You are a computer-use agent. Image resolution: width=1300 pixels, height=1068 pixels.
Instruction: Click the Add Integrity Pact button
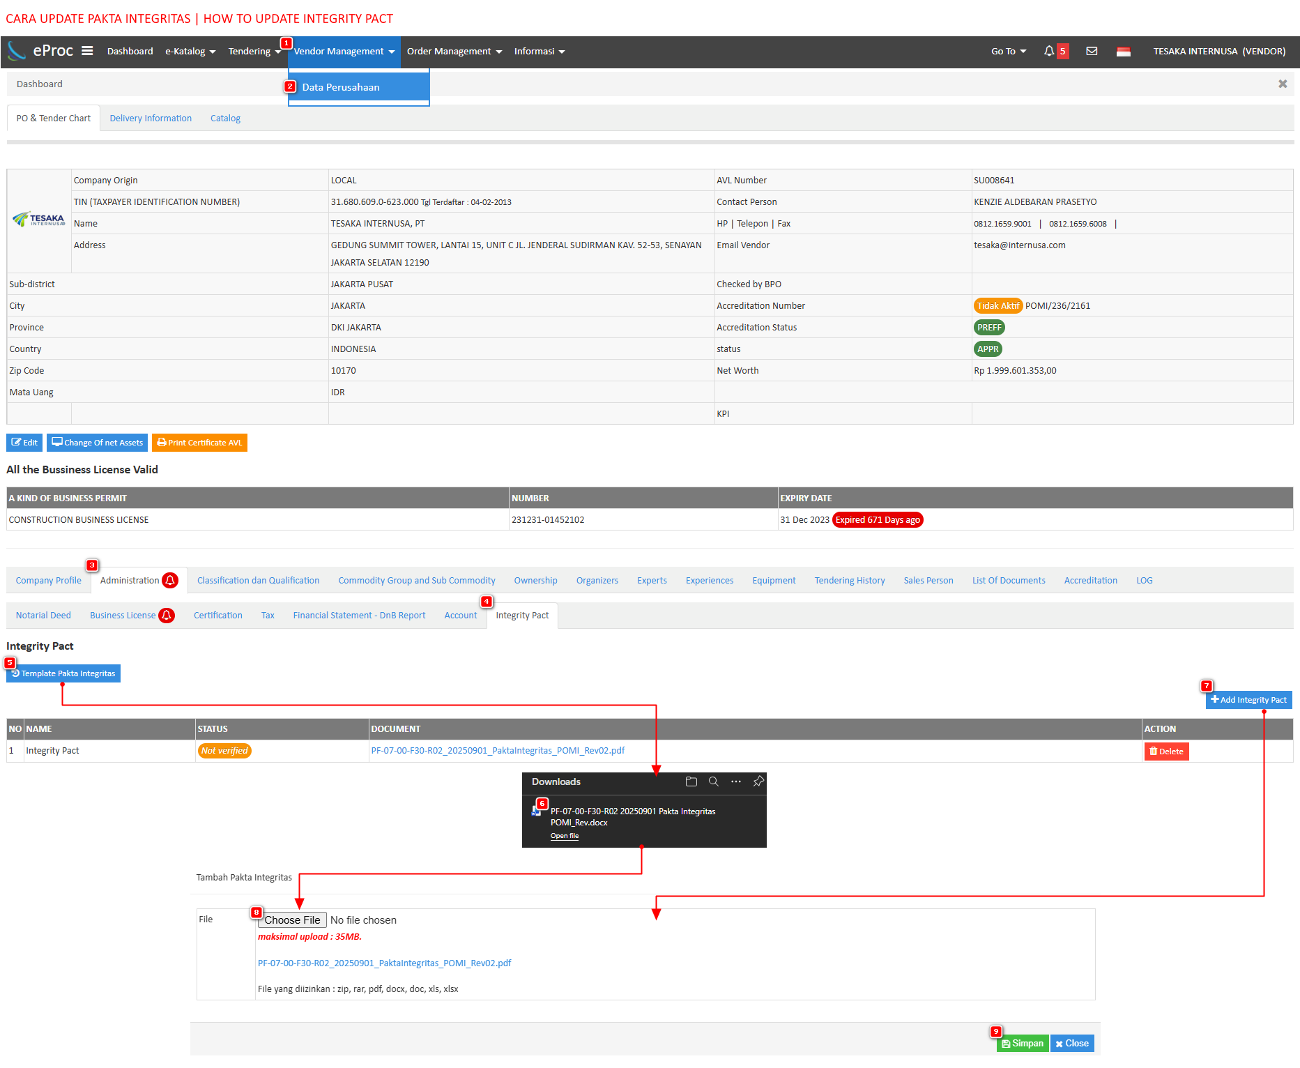tap(1248, 700)
